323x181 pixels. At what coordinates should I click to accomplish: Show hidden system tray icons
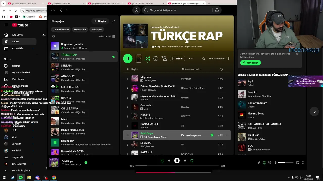[289, 178]
